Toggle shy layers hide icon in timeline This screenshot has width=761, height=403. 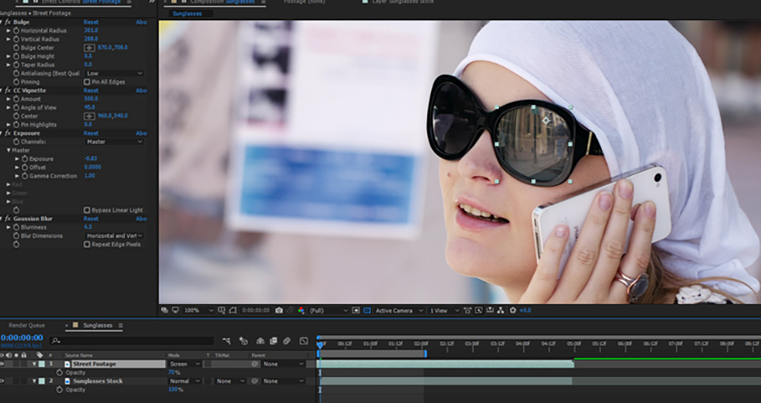(260, 341)
